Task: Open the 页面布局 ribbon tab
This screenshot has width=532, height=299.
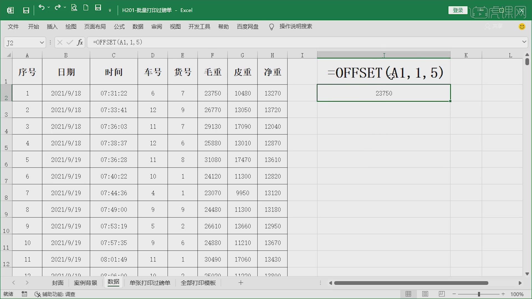Action: point(95,27)
